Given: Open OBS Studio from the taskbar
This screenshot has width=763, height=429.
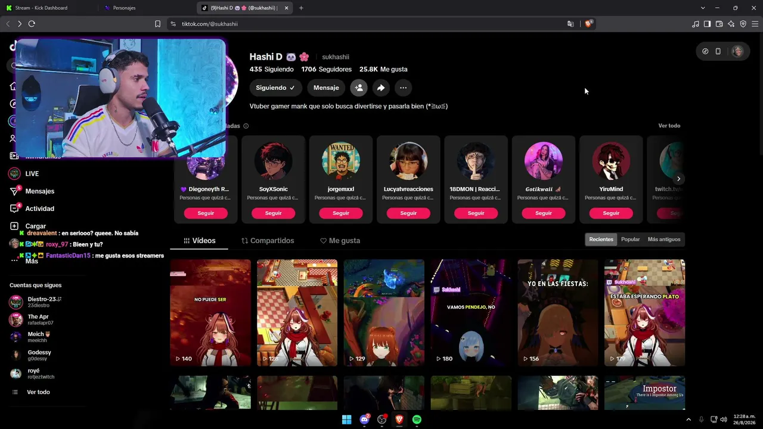Looking at the screenshot, I should click(x=382, y=419).
